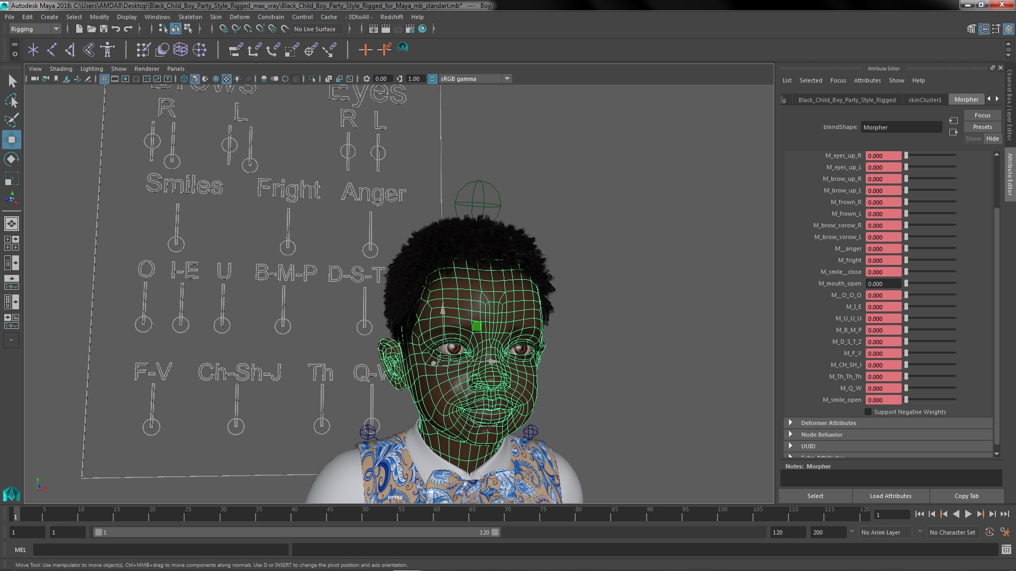
Task: Open the No Character Set dropdown
Action: [954, 532]
